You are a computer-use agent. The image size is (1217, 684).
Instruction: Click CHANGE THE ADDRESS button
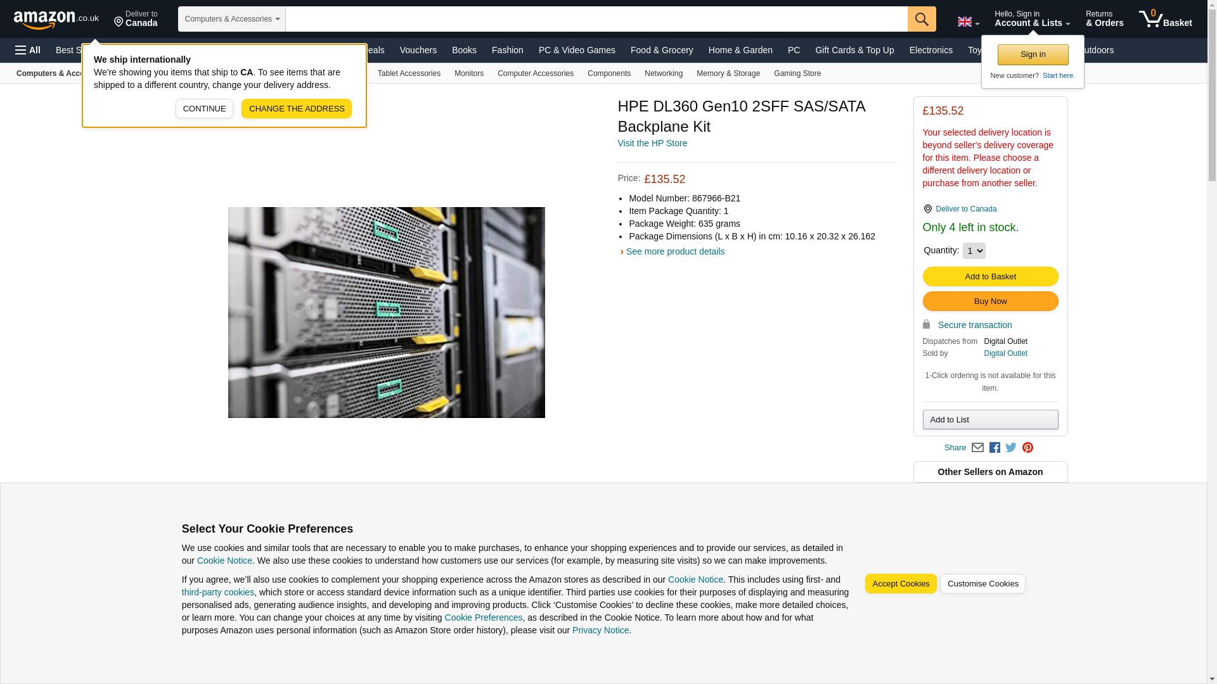(x=296, y=109)
